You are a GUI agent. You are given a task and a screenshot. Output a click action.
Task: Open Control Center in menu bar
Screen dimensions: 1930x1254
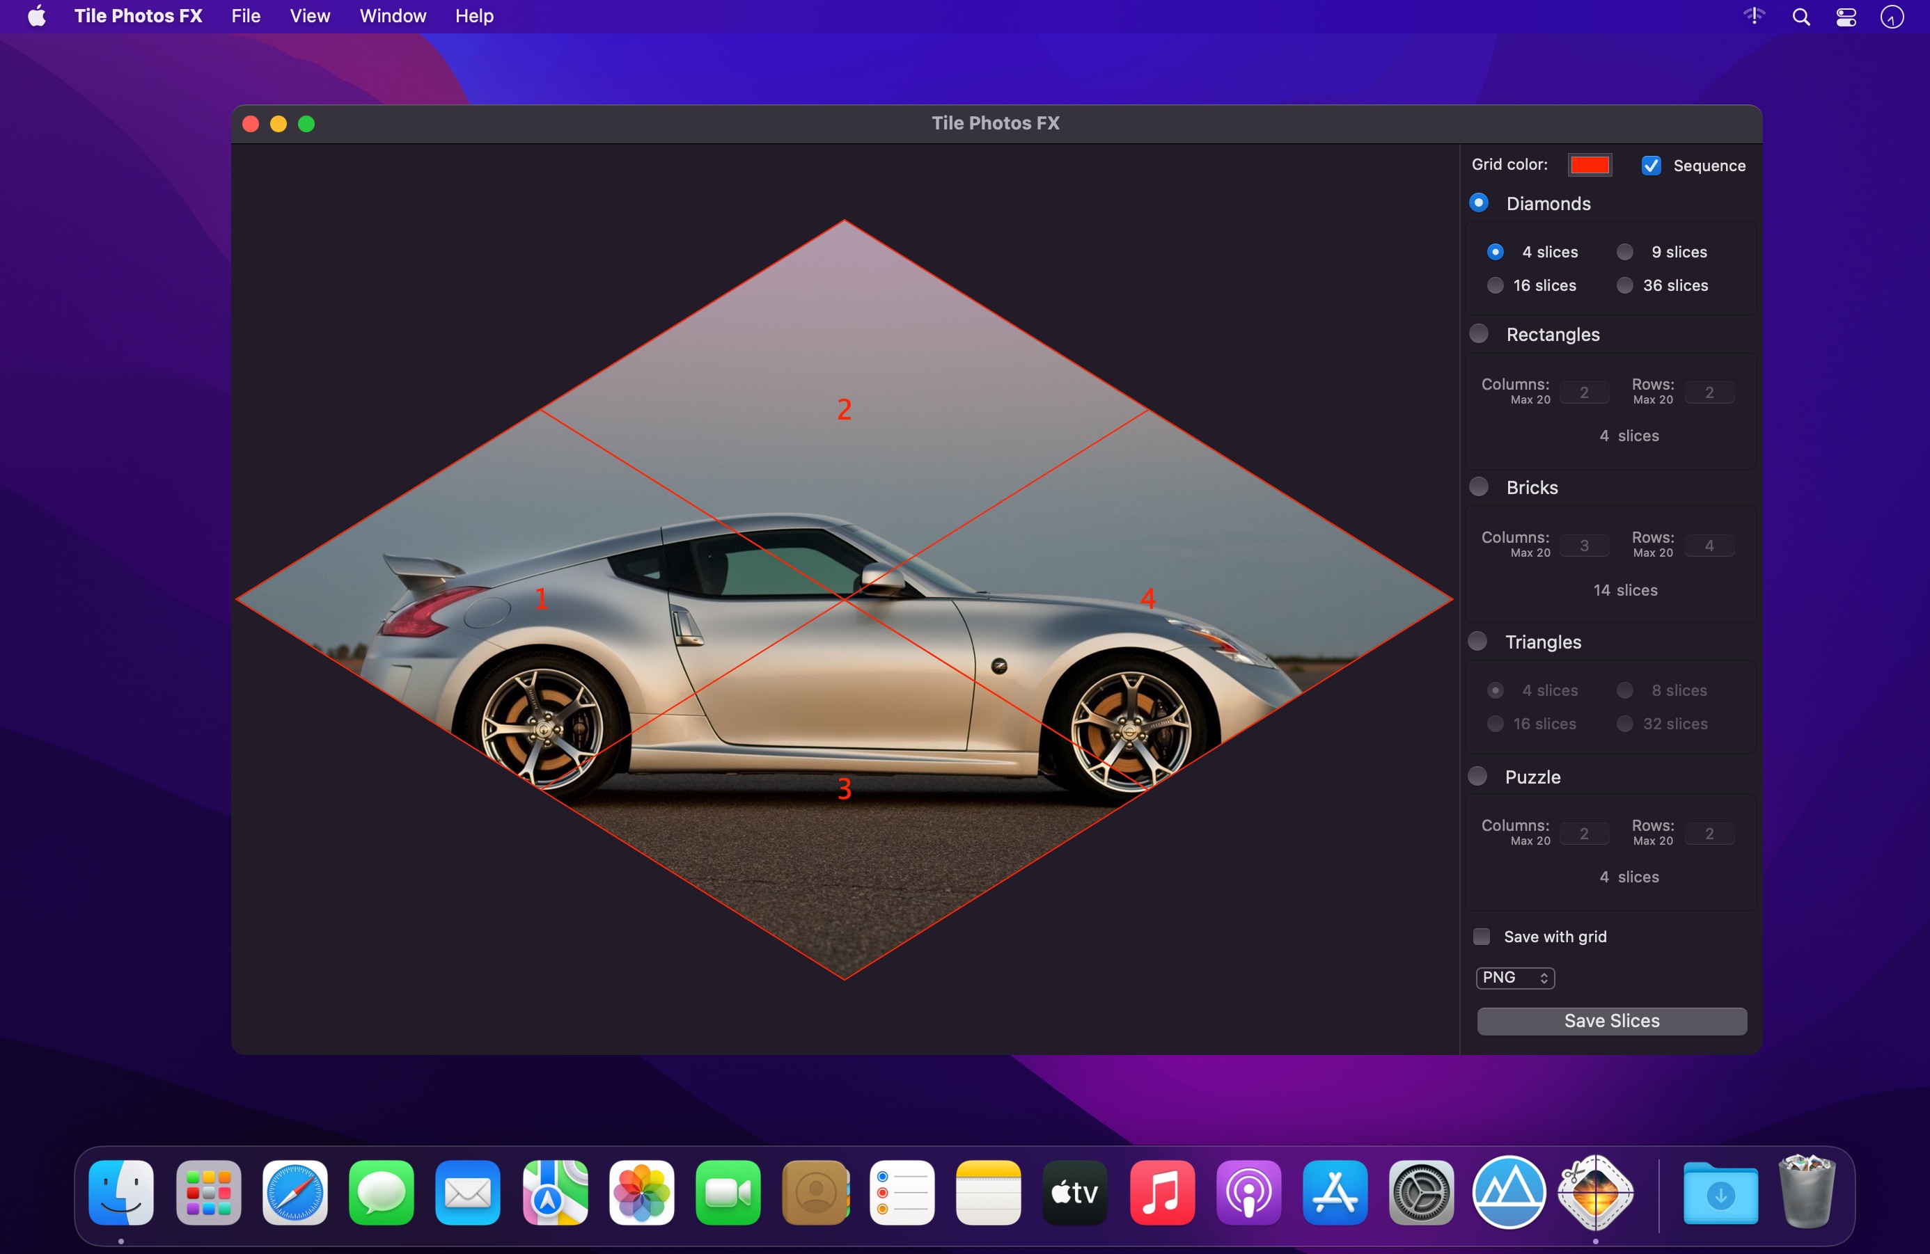[x=1846, y=17]
